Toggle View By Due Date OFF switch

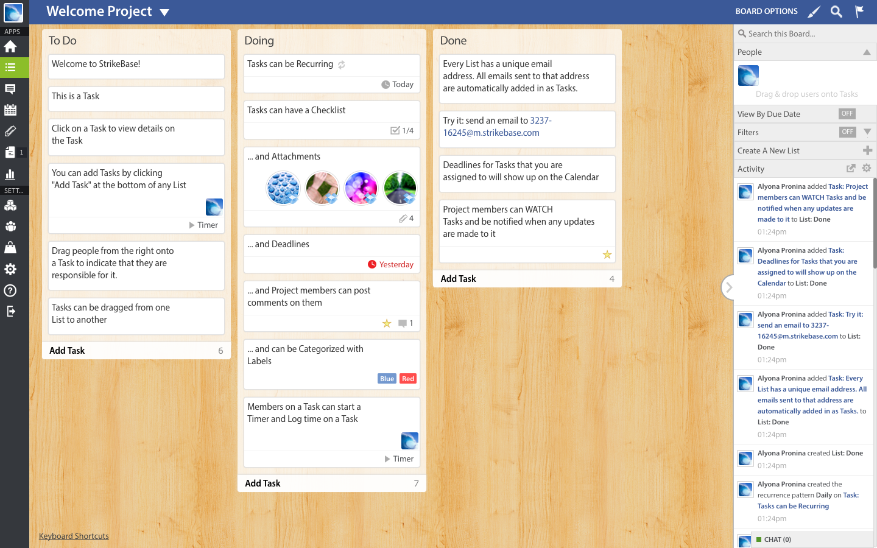pos(847,114)
